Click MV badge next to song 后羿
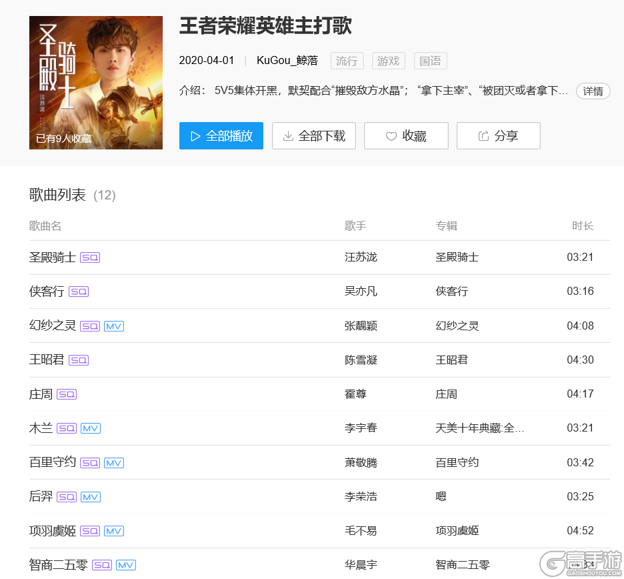624x579 pixels. (91, 496)
